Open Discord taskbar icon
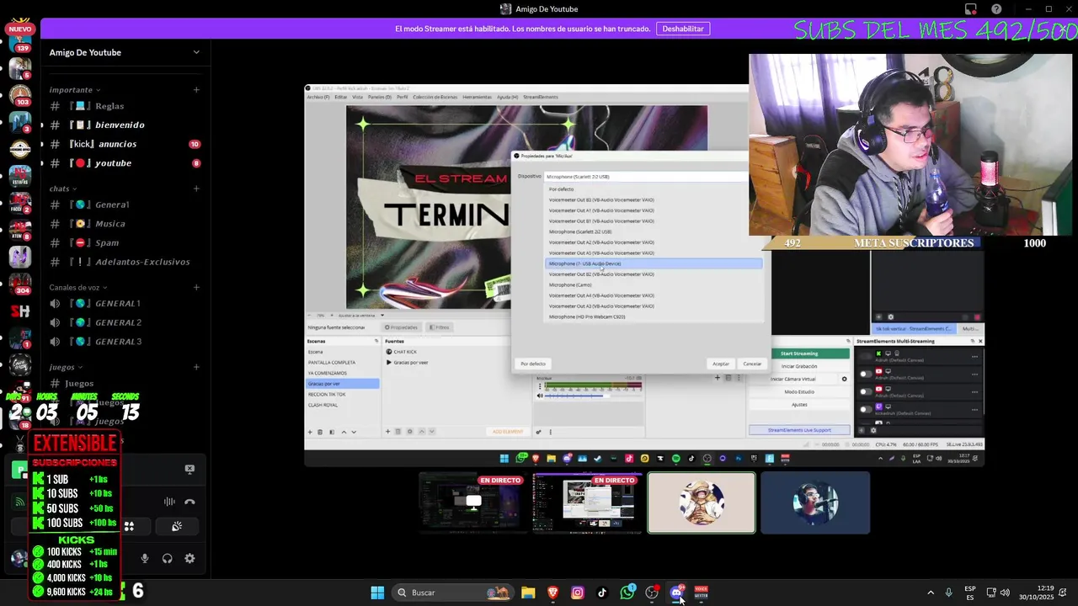 [676, 593]
